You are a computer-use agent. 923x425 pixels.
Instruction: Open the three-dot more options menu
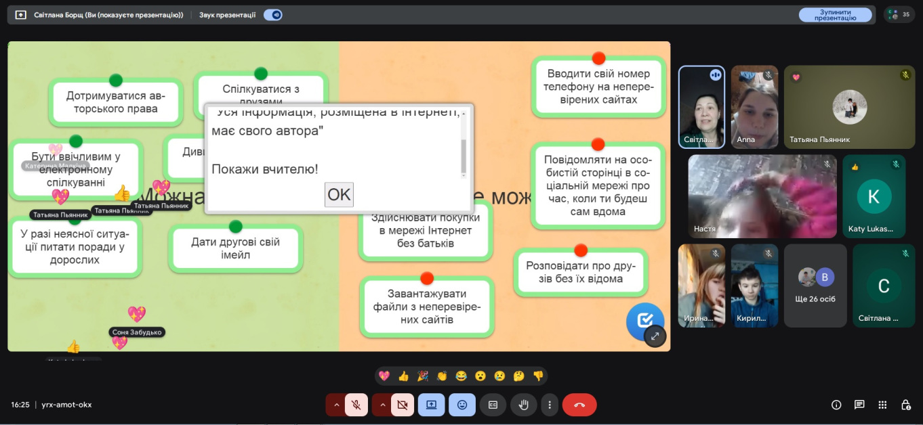pos(550,405)
